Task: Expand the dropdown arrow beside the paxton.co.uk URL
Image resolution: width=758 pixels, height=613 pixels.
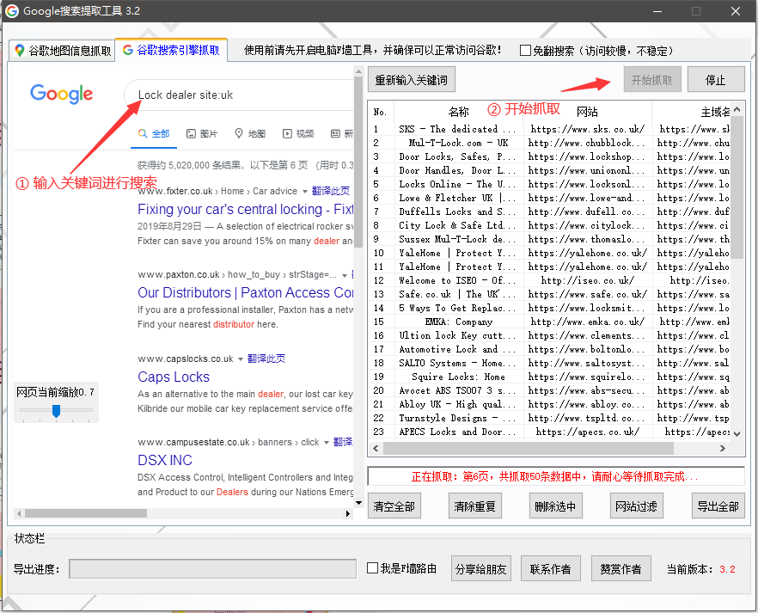Action: point(345,275)
